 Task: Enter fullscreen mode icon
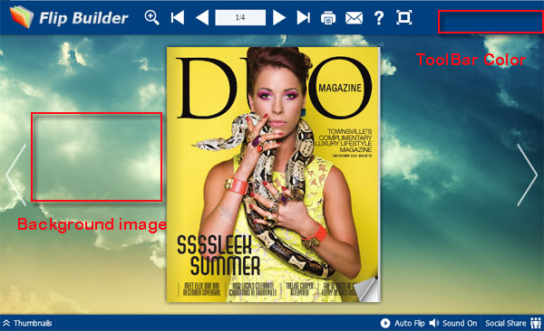point(404,17)
